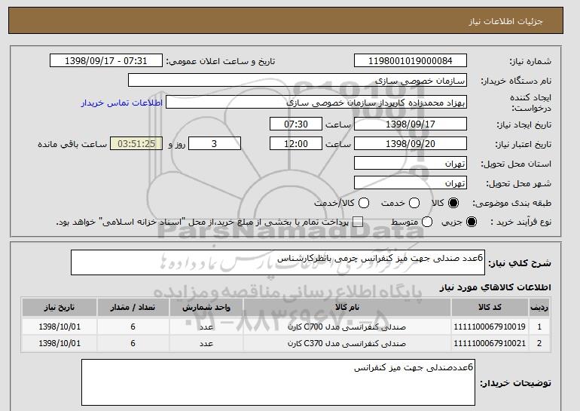Click the C370 conference chair item name
The width and height of the screenshot is (580, 411).
point(347,344)
